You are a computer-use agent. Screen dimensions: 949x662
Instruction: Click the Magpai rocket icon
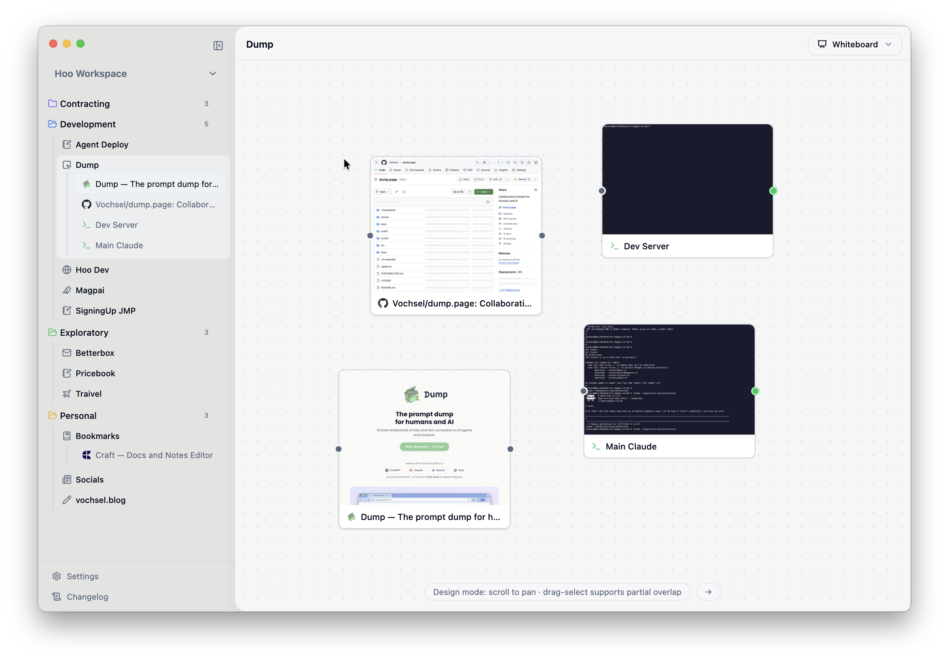[x=66, y=290]
